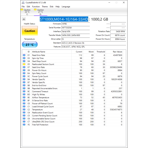
Task: Open the Language menu
Action: coord(66,7)
